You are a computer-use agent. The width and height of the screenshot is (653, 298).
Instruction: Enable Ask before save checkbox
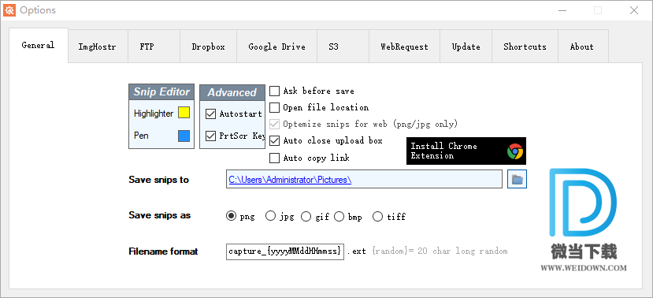point(274,91)
